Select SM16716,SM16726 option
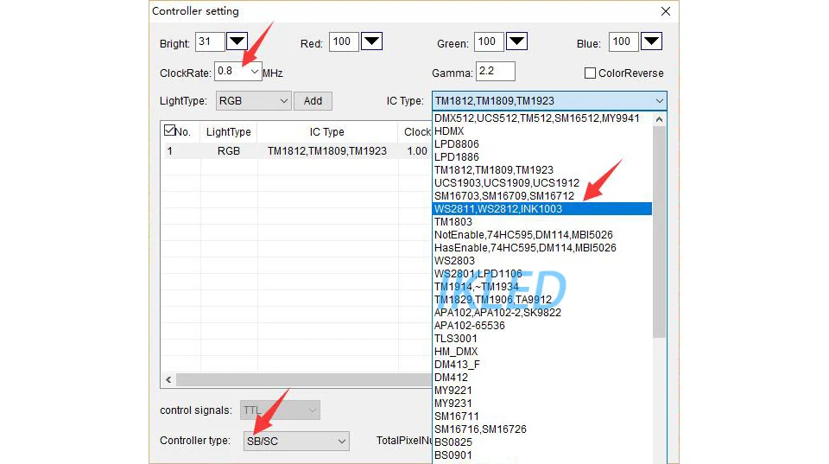This screenshot has width=829, height=464. (x=542, y=429)
